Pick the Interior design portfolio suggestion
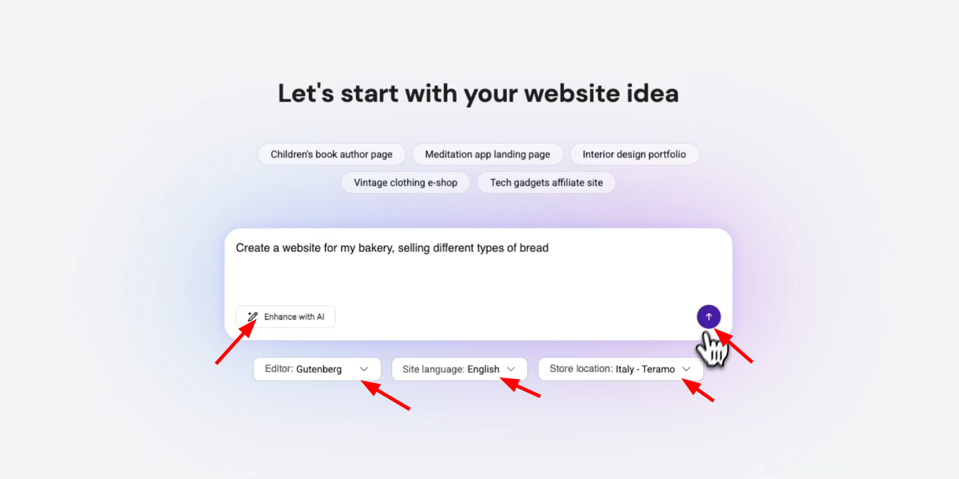Screen dimensions: 959x479 pos(634,154)
